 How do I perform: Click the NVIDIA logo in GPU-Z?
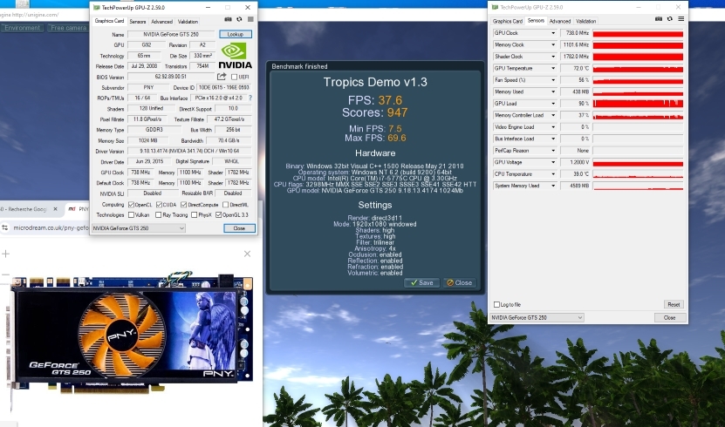pos(235,56)
